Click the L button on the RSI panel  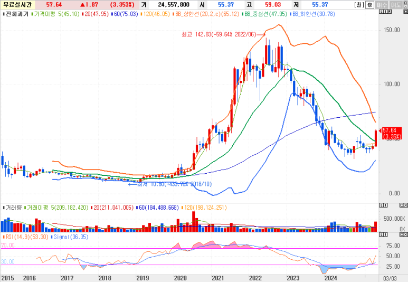pos(381,234)
